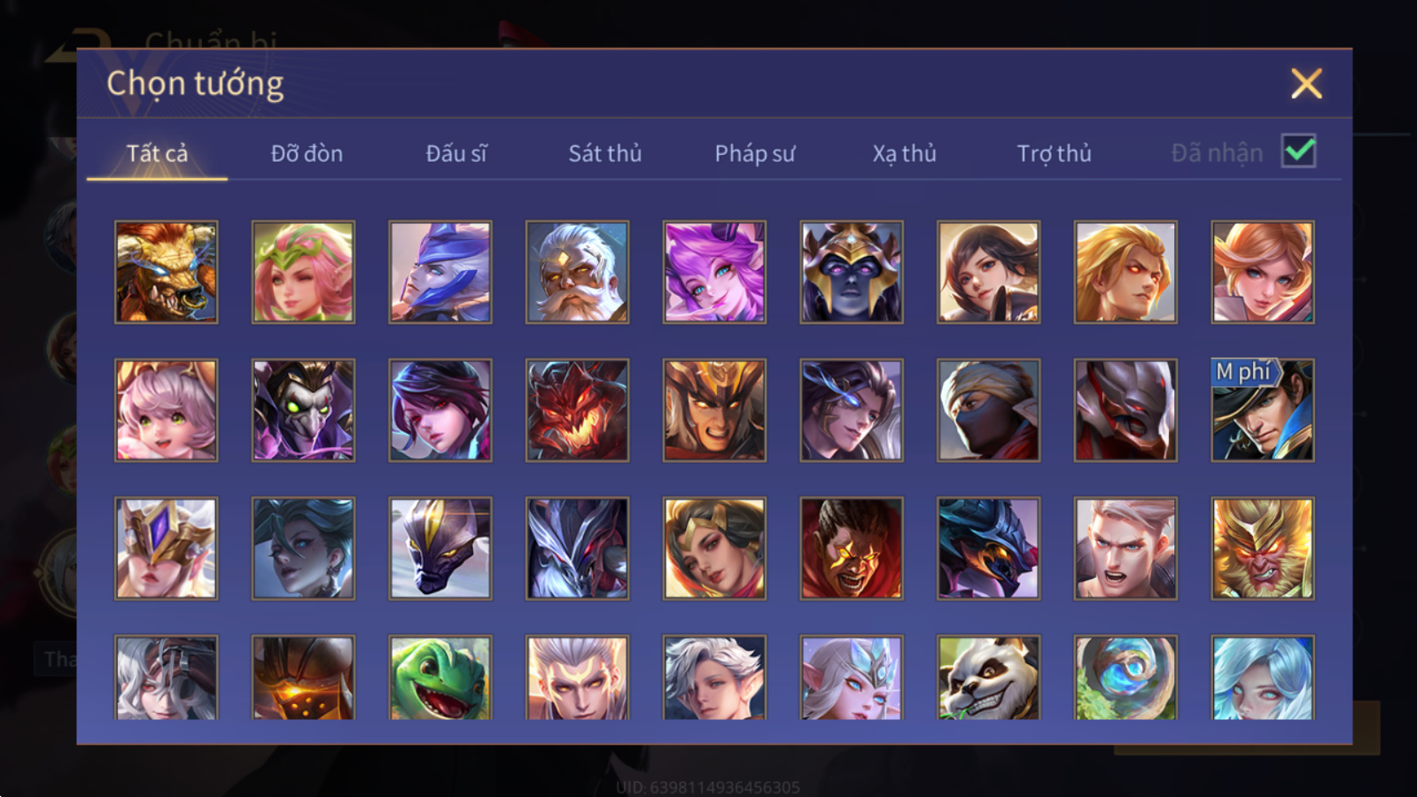The height and width of the screenshot is (797, 1417).
Task: Switch to the Đỡ đòn tab
Action: (x=307, y=153)
